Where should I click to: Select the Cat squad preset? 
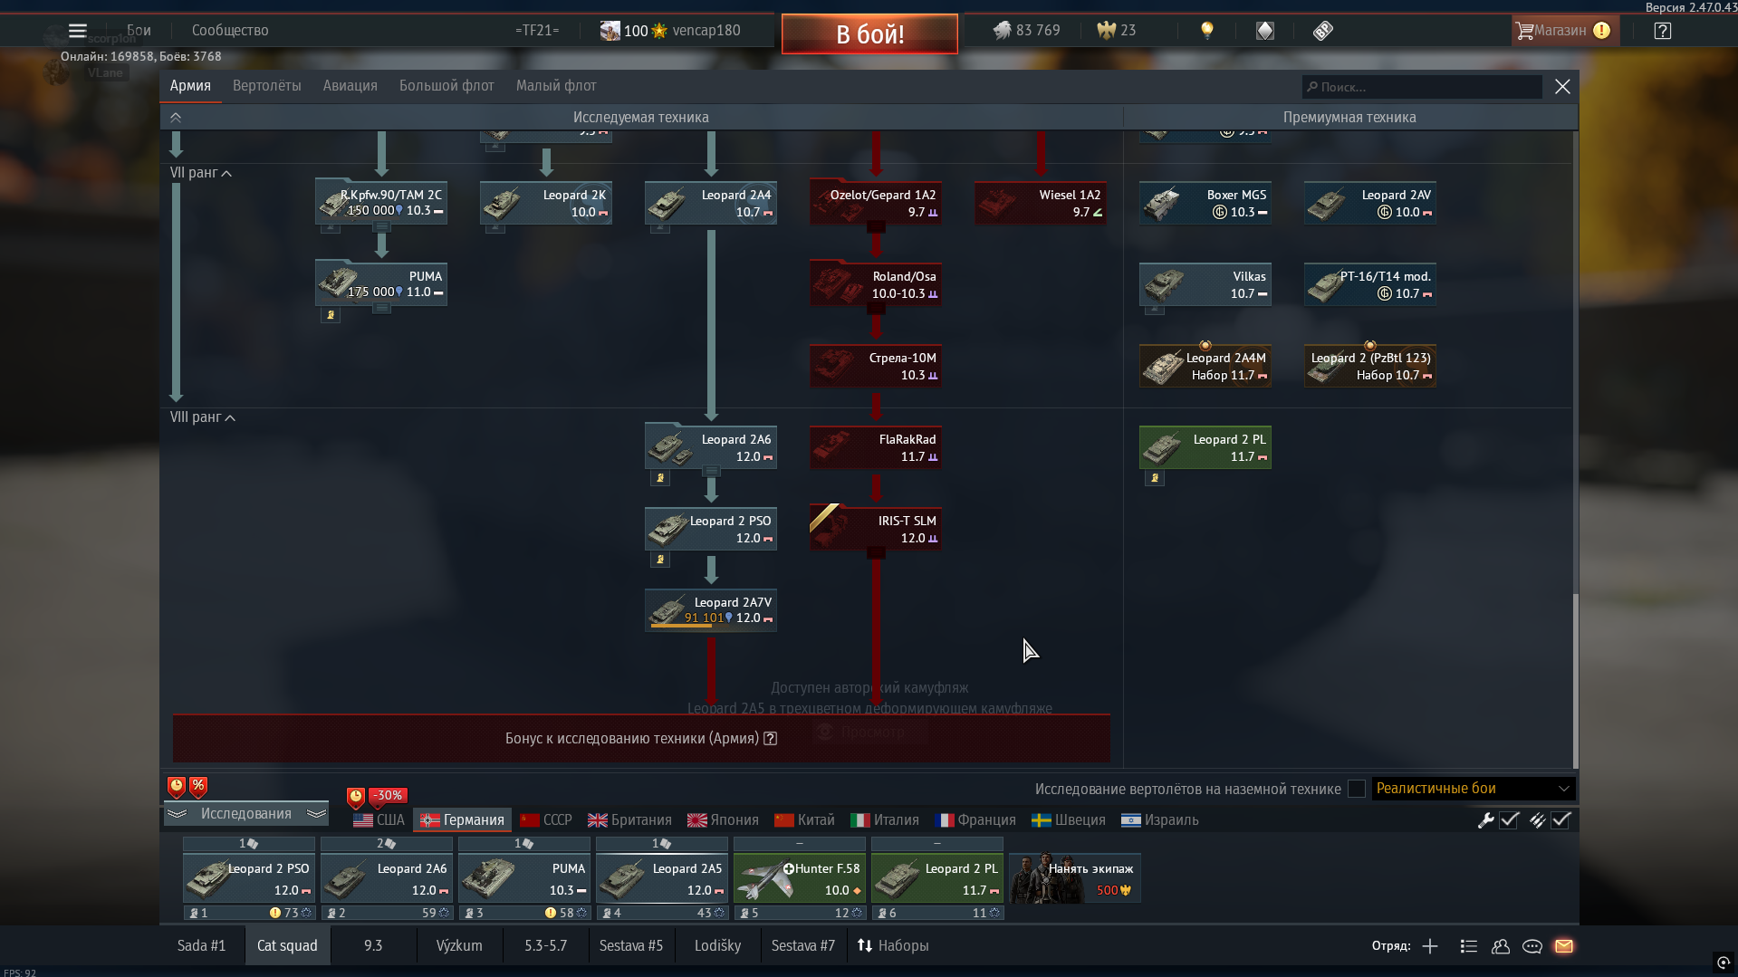click(x=287, y=946)
